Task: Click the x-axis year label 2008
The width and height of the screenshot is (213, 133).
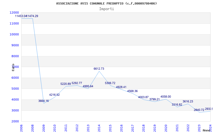Action: pos(32,128)
